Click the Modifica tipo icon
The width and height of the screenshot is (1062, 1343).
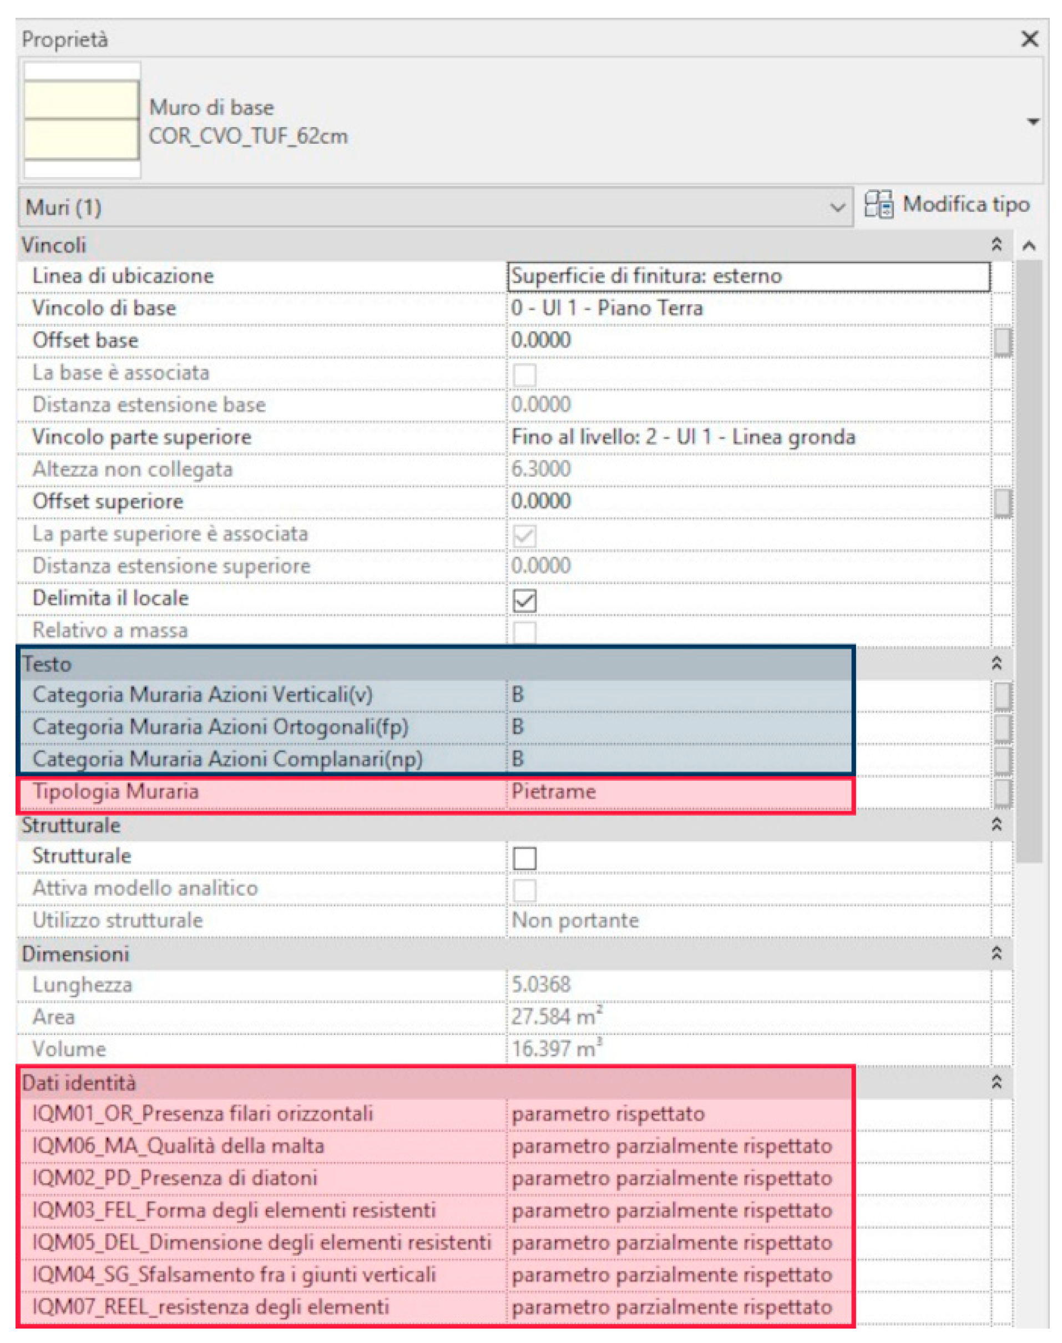tap(878, 205)
